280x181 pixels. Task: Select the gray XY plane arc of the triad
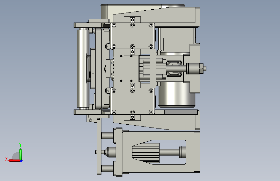click(16, 156)
